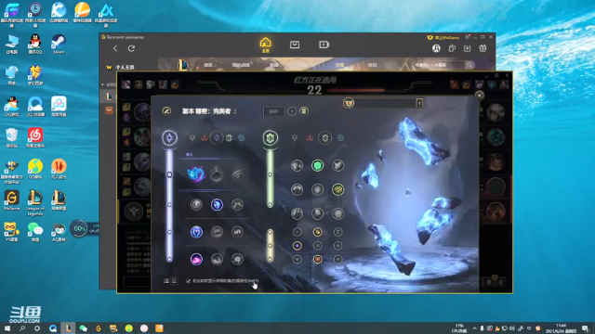Choose the green shield Font of Life rune
The image size is (595, 334).
(x=317, y=165)
